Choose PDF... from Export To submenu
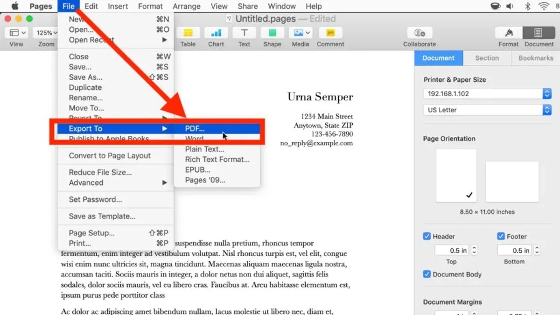 click(217, 128)
